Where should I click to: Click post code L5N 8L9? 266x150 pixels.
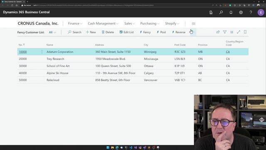click(180, 59)
